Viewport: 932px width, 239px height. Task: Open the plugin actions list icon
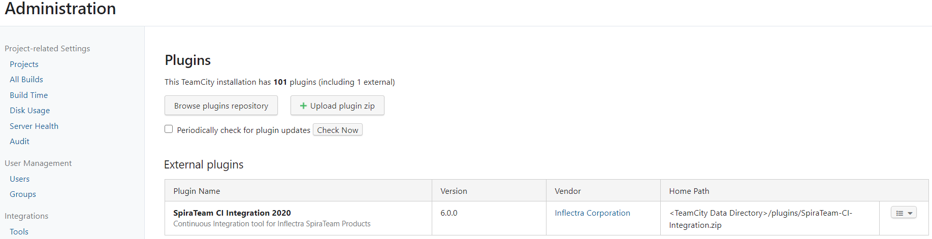(x=899, y=213)
